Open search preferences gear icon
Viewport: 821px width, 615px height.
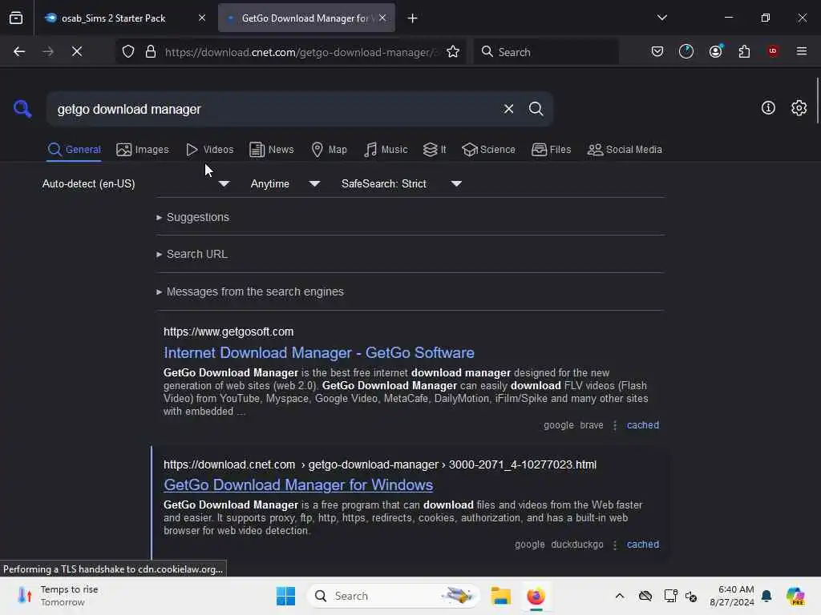tap(799, 108)
